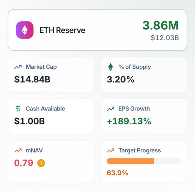195x191 pixels.
Task: Click the purple Ethereum logo icon
Action: click(x=25, y=30)
